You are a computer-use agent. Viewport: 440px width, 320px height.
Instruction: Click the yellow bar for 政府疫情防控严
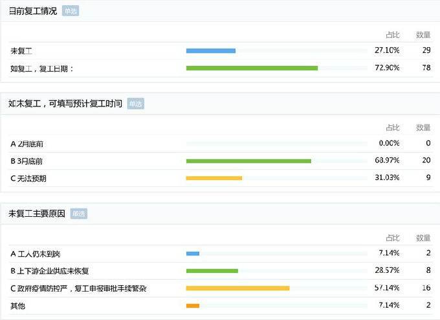237,288
